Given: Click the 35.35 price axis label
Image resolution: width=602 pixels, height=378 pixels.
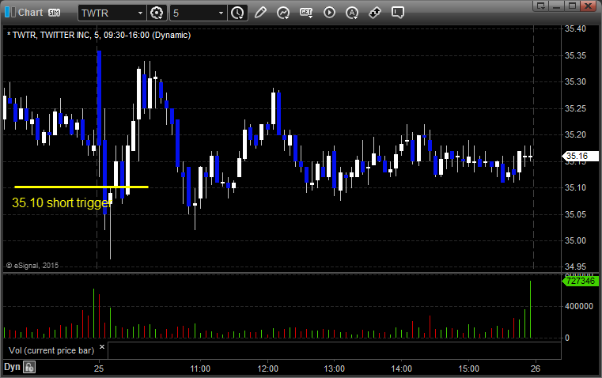Looking at the screenshot, I should tap(575, 55).
